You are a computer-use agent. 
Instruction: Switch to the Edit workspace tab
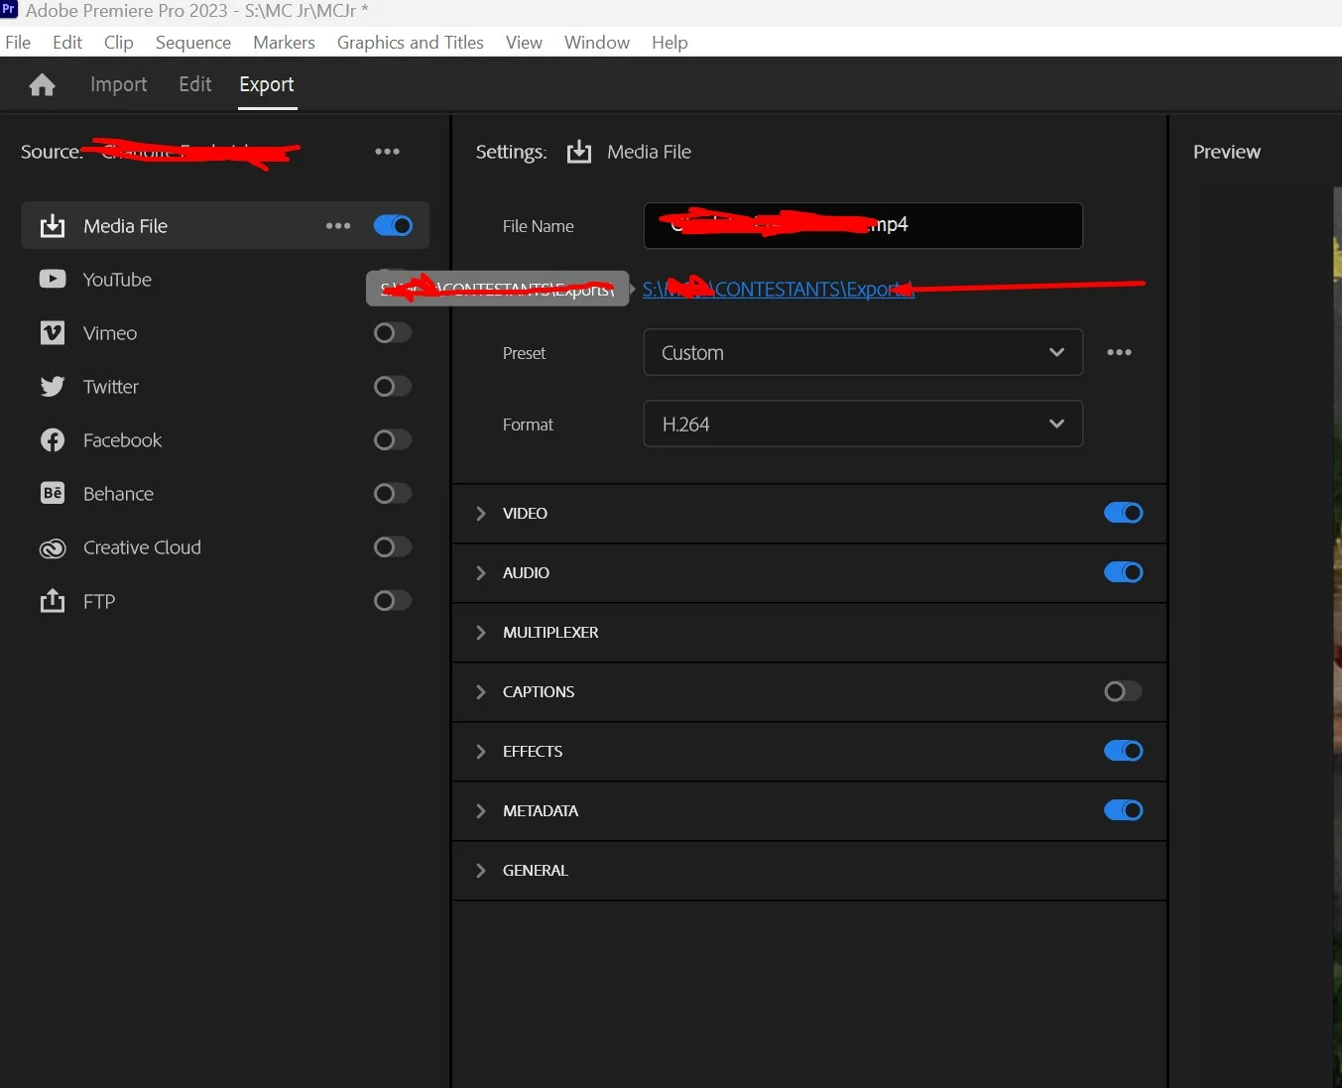195,85
